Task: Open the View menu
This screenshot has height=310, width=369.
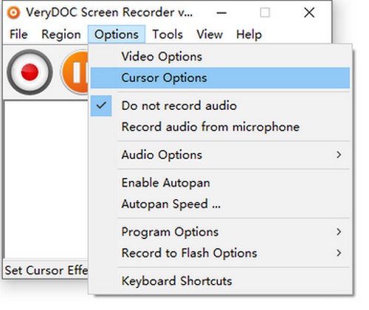Action: pyautogui.click(x=210, y=34)
